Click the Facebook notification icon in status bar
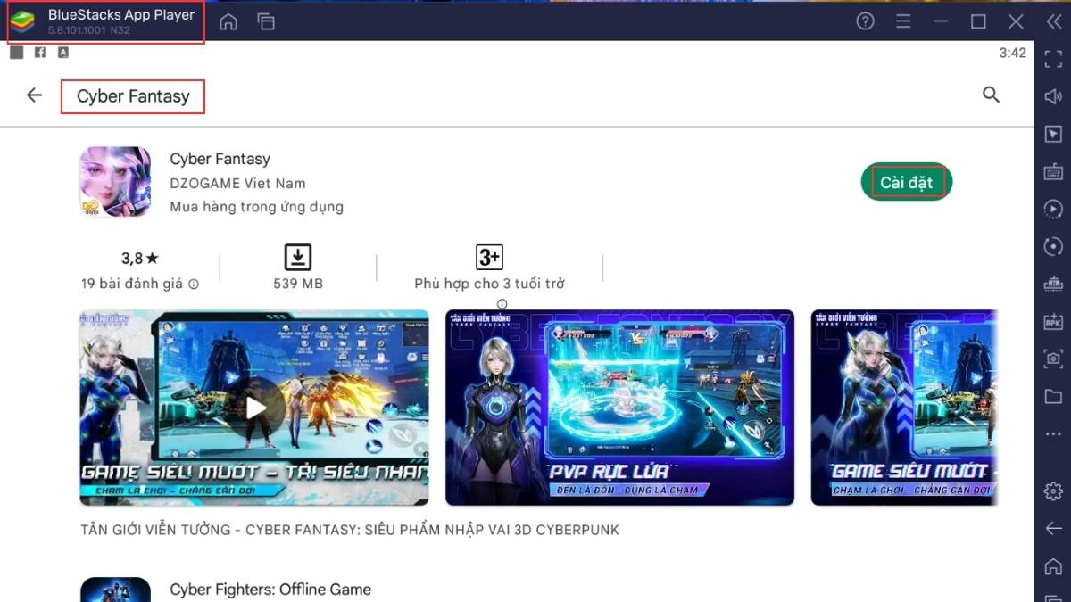Image resolution: width=1071 pixels, height=602 pixels. tap(40, 53)
